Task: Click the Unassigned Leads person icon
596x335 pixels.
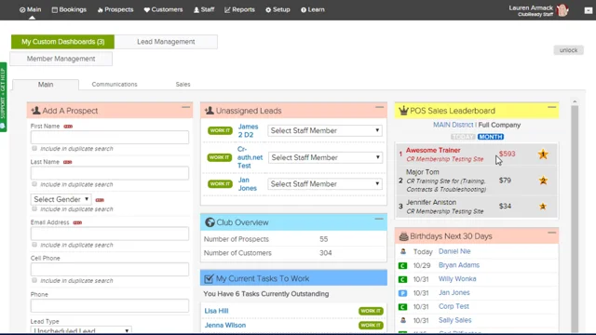Action: point(209,111)
